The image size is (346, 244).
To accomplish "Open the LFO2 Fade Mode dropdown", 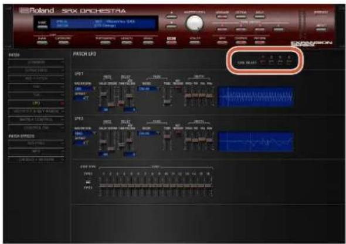I will [x=148, y=133].
